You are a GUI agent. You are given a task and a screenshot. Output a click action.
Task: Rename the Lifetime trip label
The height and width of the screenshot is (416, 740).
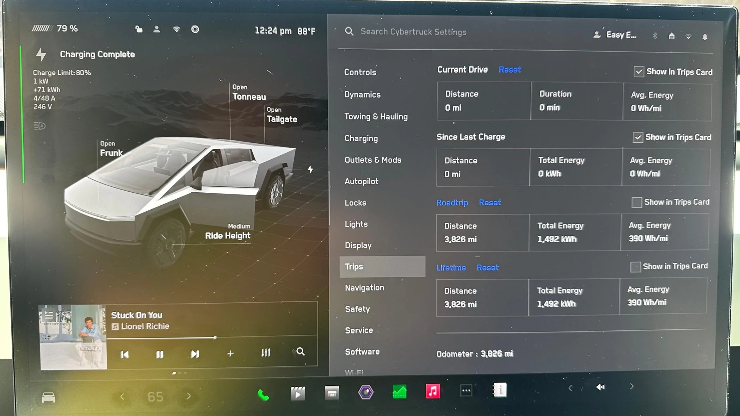tap(451, 268)
